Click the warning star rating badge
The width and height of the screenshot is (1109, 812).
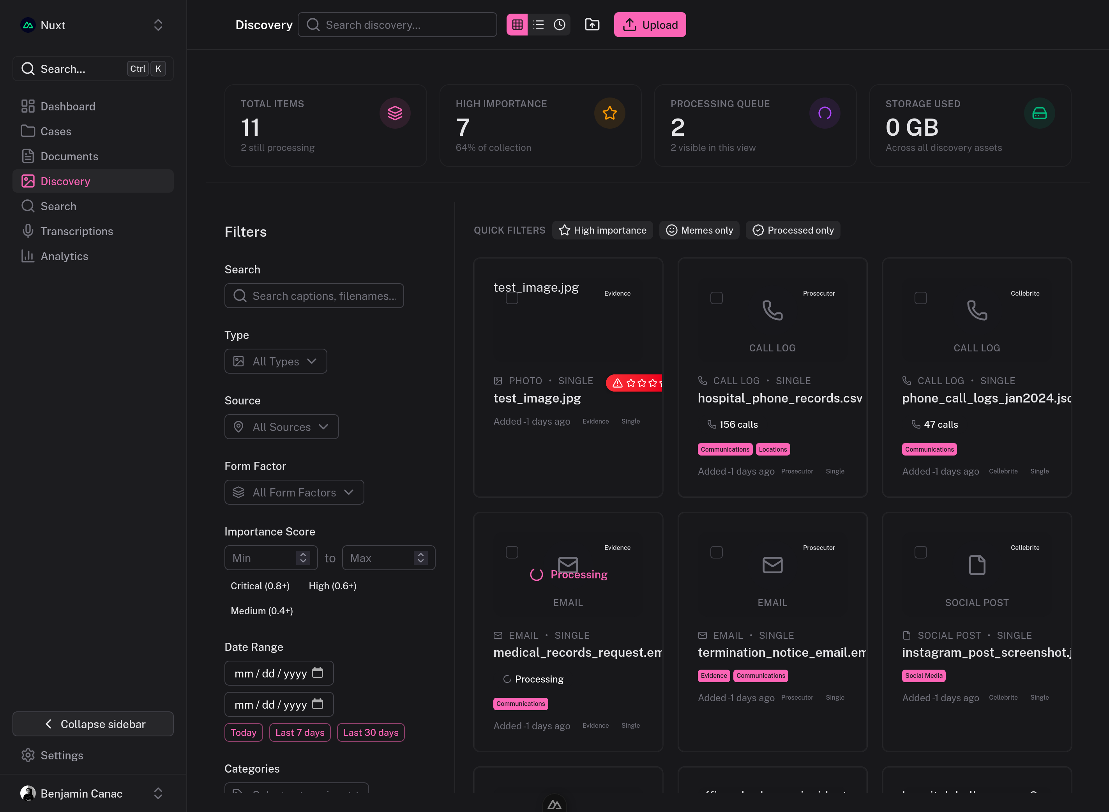[x=634, y=383]
